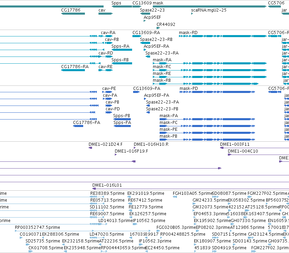Select insertion DME1-021D24.F
289x253 pixels.
[106, 144]
